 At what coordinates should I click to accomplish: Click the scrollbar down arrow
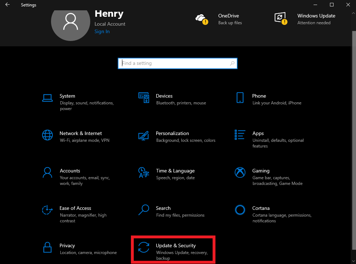pyautogui.click(x=354, y=261)
